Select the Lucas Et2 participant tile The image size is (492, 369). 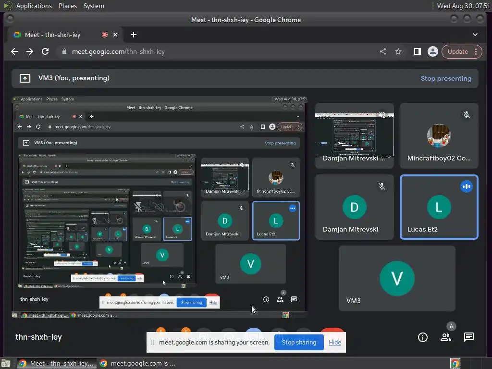coord(439,207)
